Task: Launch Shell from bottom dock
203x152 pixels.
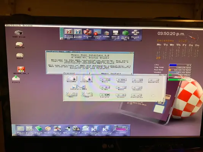Action: pos(21,130)
